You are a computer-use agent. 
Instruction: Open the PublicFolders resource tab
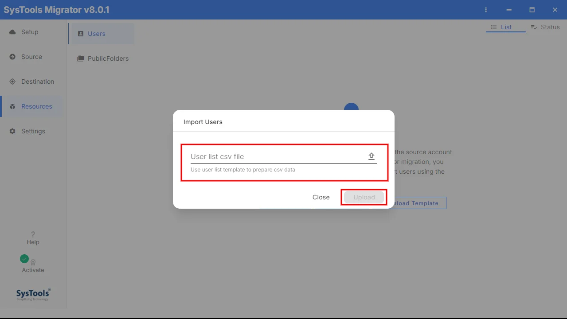click(103, 58)
